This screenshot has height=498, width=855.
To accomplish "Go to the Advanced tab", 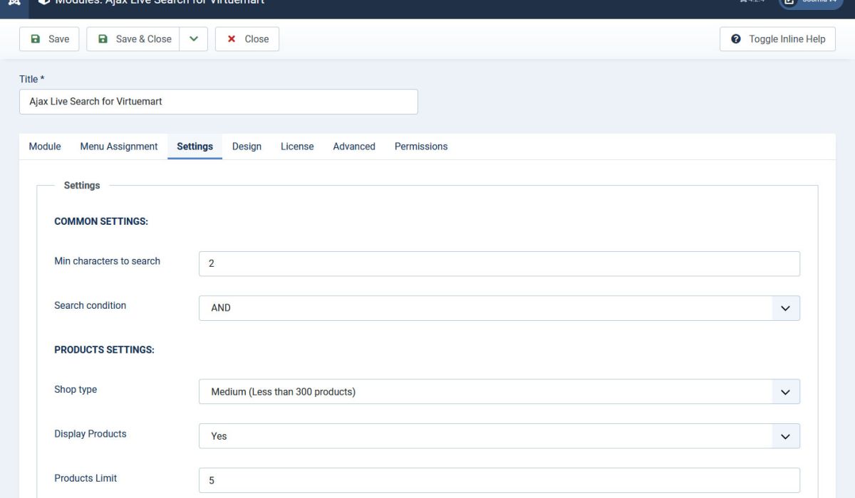I will (354, 147).
